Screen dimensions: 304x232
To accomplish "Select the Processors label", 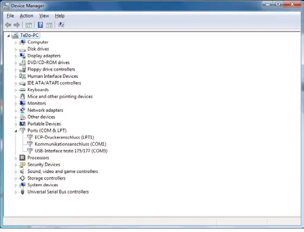I will pos(38,158).
